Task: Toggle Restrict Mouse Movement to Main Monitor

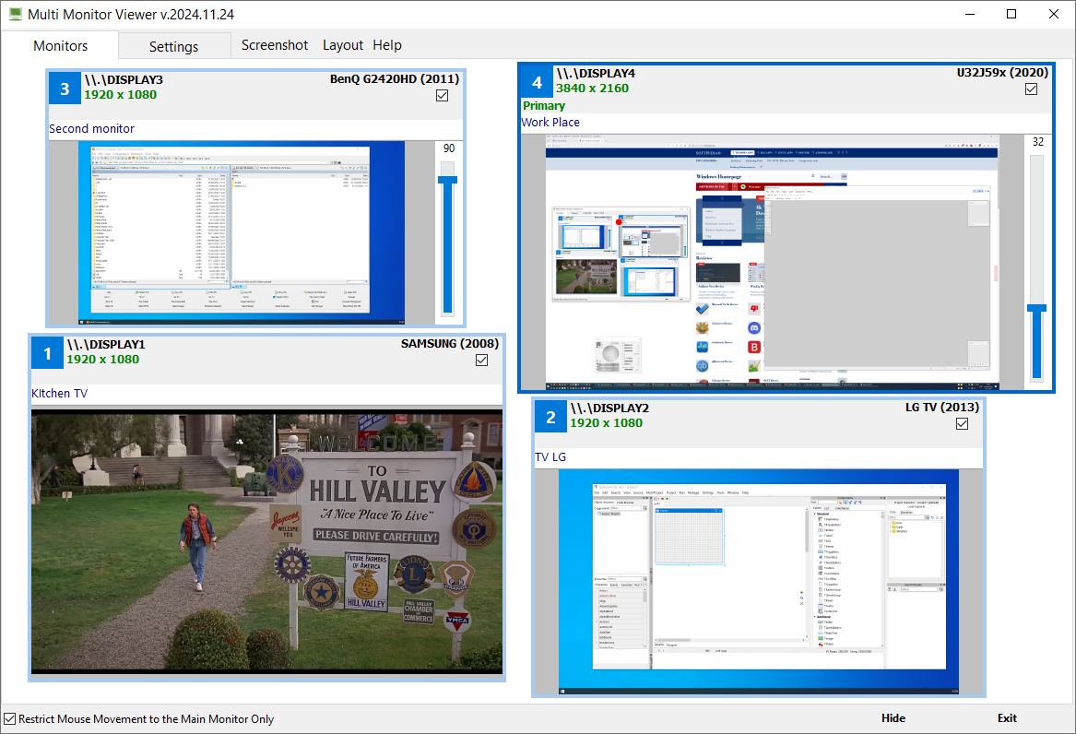Action: (10, 718)
